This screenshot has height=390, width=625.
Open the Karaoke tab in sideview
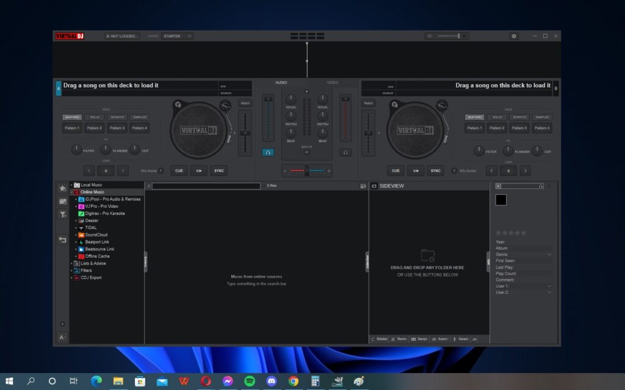460,339
